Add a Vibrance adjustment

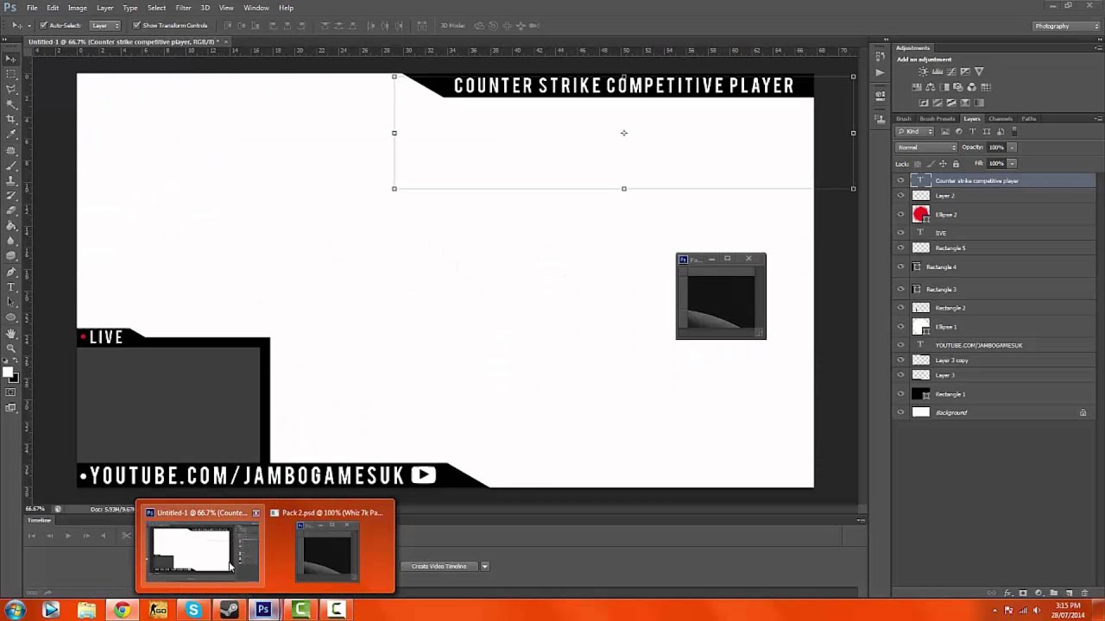click(978, 72)
